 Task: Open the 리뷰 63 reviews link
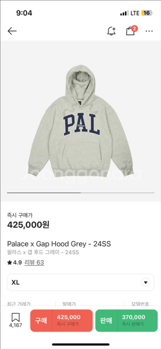tap(34, 263)
